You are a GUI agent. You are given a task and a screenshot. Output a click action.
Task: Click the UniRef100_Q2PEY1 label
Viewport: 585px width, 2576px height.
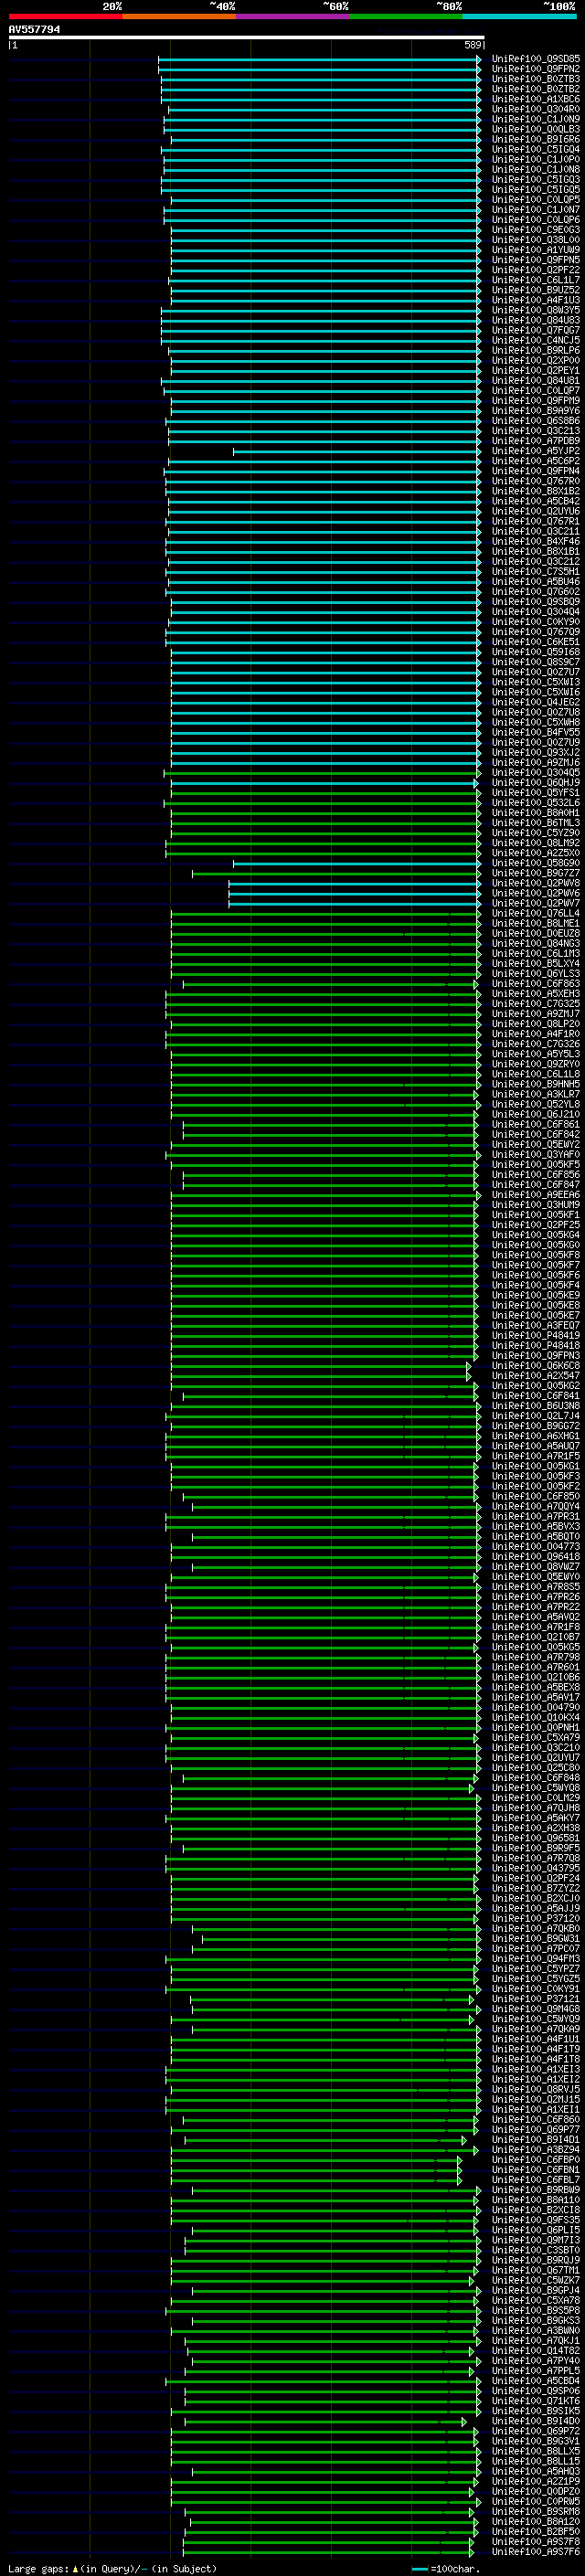tap(536, 370)
